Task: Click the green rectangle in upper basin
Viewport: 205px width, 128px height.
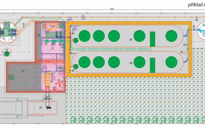Action: tap(152, 39)
